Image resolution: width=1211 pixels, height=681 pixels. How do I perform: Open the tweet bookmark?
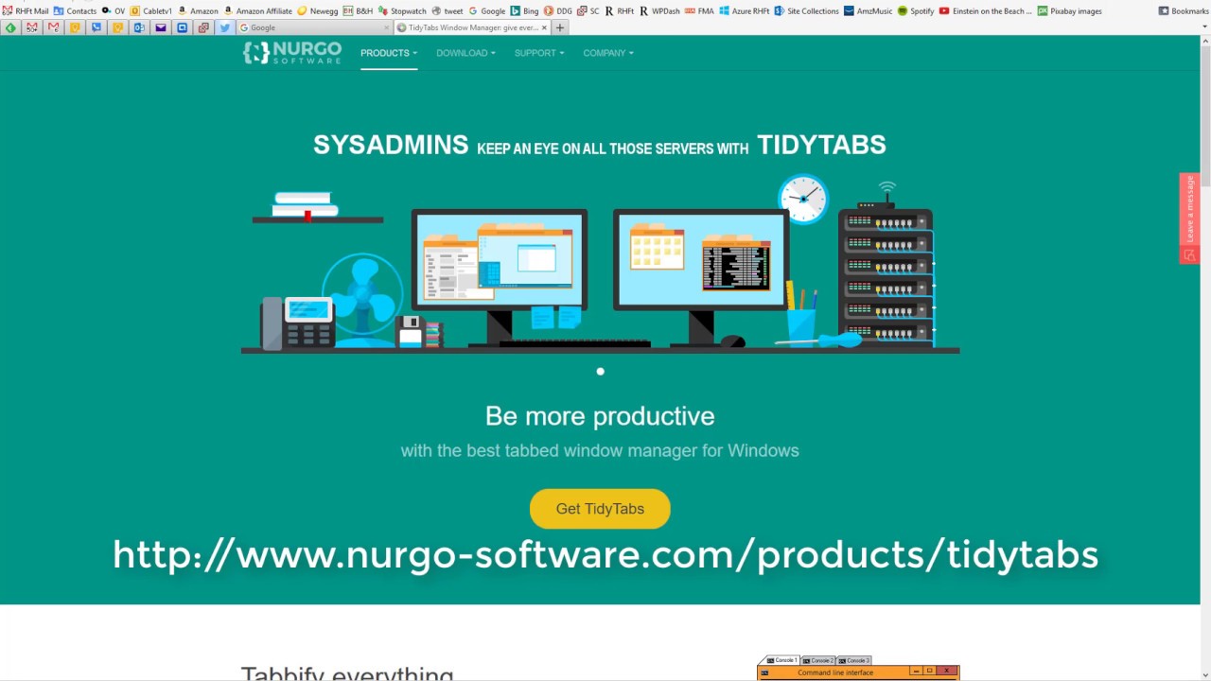(448, 10)
